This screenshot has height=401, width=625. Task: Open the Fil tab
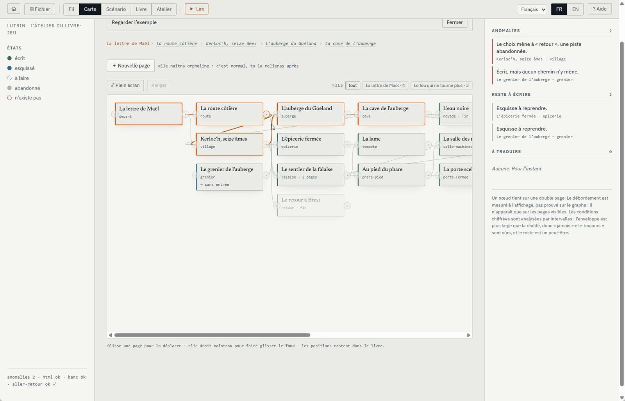pyautogui.click(x=71, y=9)
